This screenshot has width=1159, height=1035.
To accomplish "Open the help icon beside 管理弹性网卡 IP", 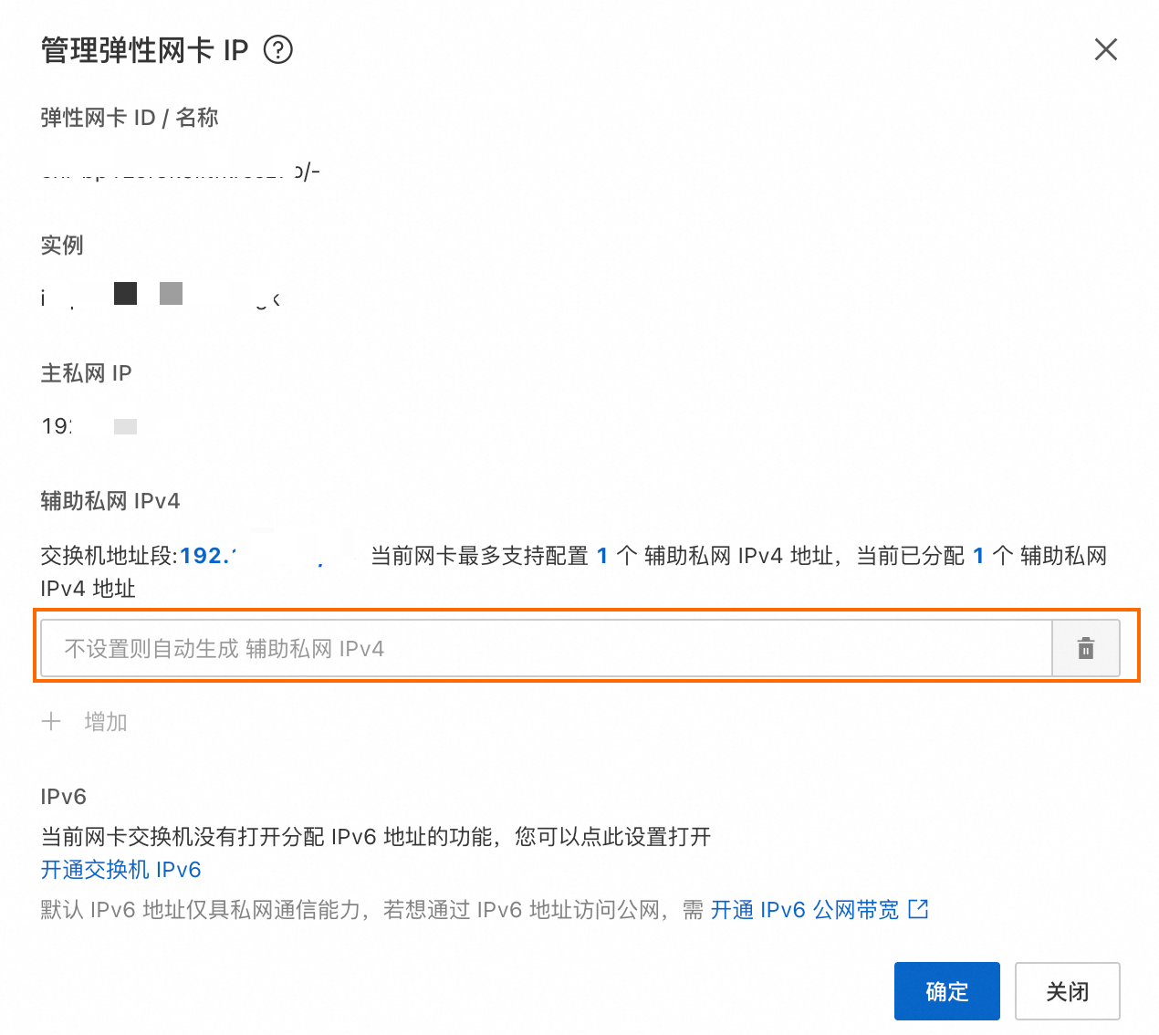I will pos(277,49).
